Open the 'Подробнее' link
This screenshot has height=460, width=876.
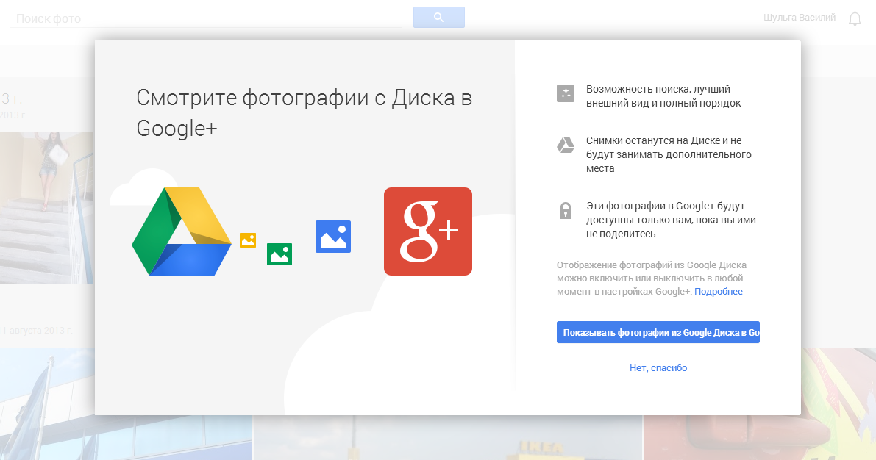(x=719, y=292)
